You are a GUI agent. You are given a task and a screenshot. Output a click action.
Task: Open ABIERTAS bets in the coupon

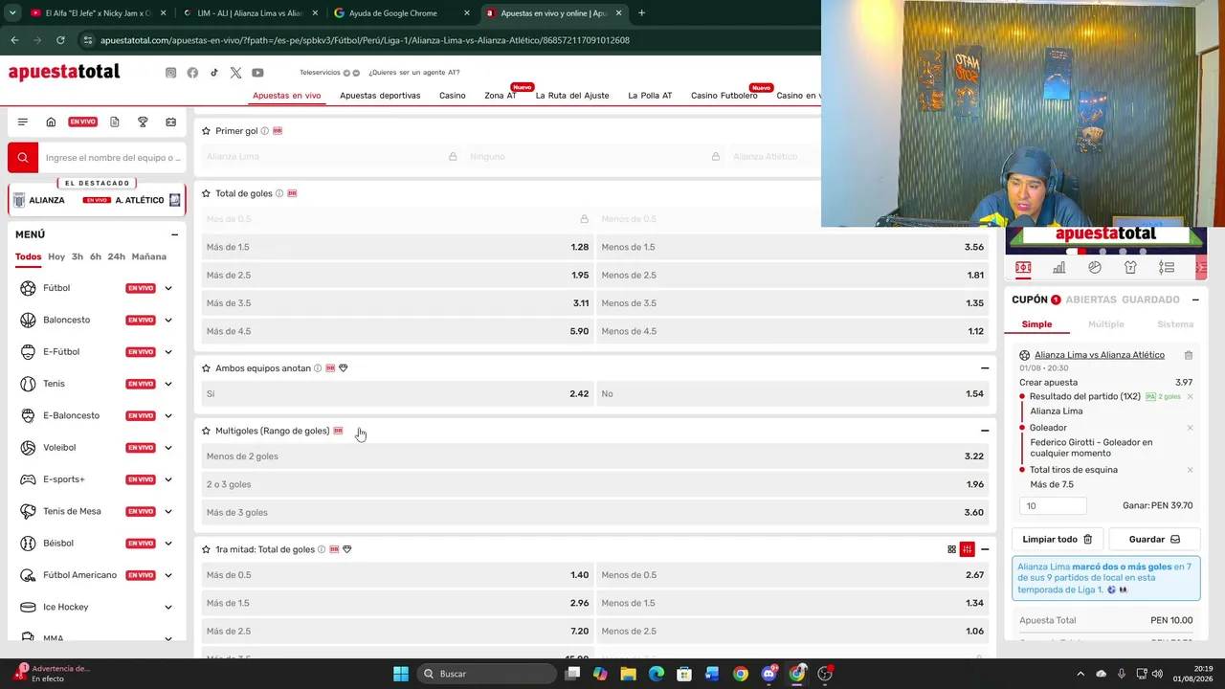(1090, 300)
